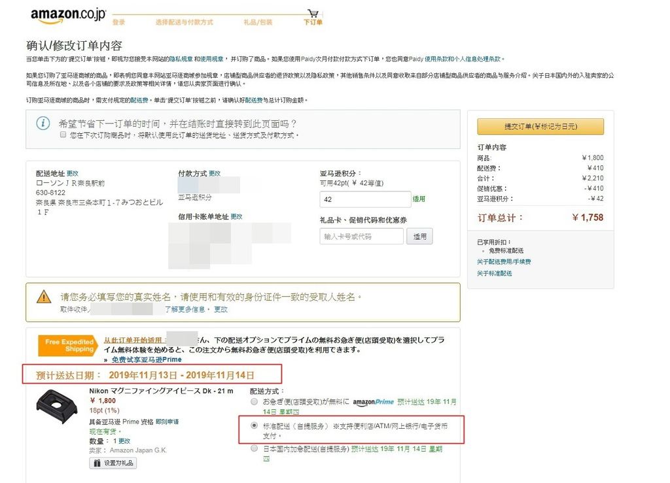
Task: Open the 了解更多信息 link
Action: pyautogui.click(x=185, y=309)
